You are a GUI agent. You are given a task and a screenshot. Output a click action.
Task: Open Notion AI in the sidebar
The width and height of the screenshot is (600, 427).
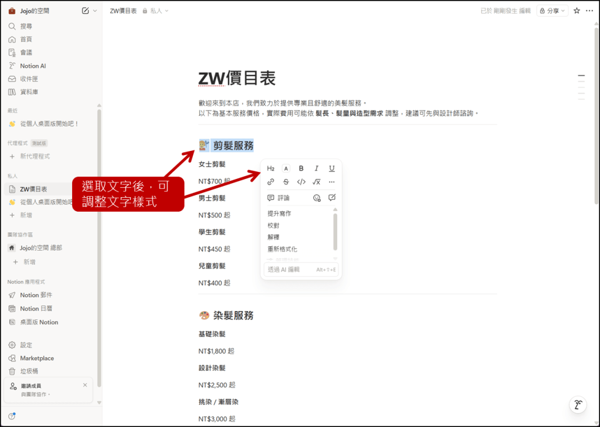(x=33, y=66)
